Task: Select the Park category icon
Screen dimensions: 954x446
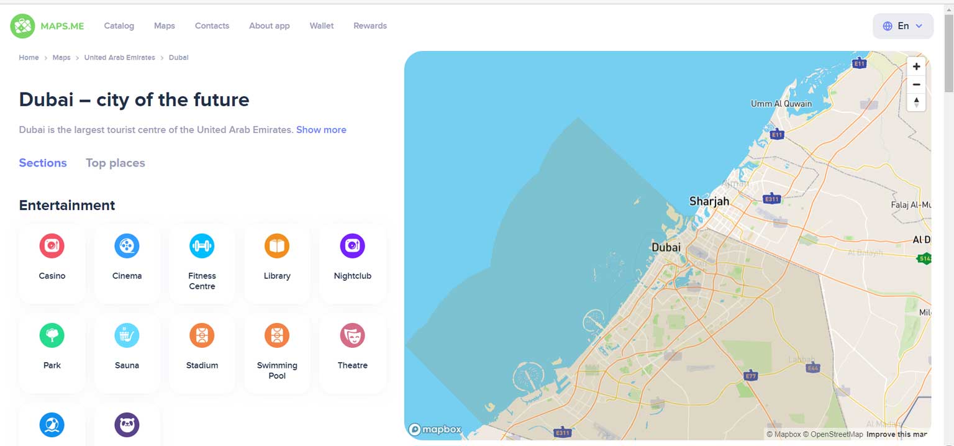Action: (x=52, y=335)
